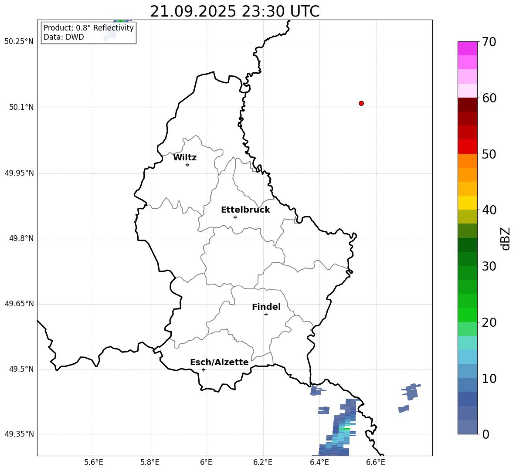Click the bright green colorbar segment at 20
Viewport: 516px width, 471px height.
(x=467, y=315)
